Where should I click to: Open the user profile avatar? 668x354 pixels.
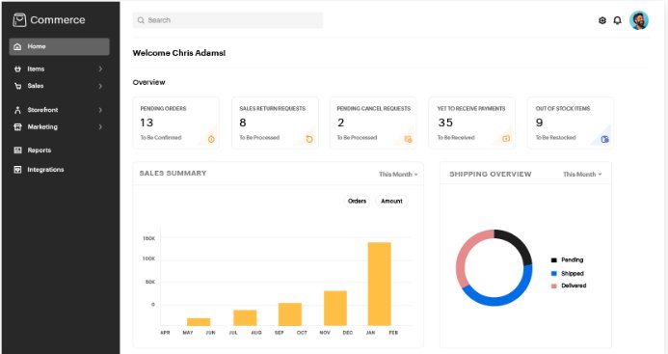639,20
